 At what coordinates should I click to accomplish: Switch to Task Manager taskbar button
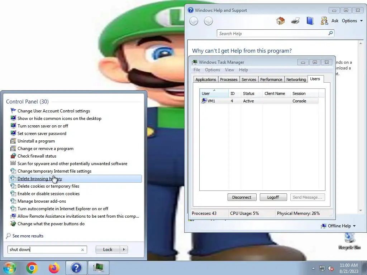(99, 268)
